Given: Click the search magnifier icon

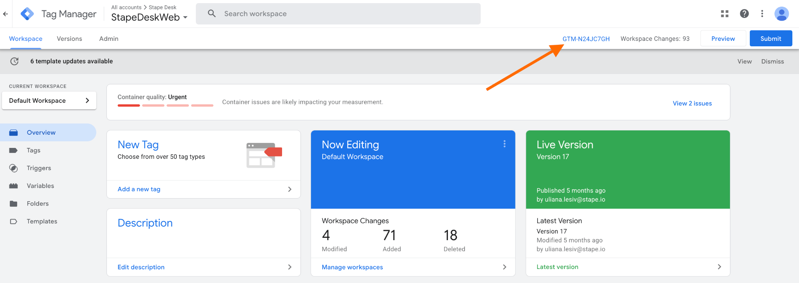Looking at the screenshot, I should pos(212,14).
